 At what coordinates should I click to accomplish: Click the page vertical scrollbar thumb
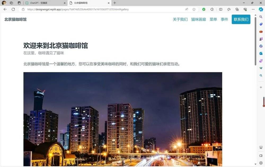point(255,41)
